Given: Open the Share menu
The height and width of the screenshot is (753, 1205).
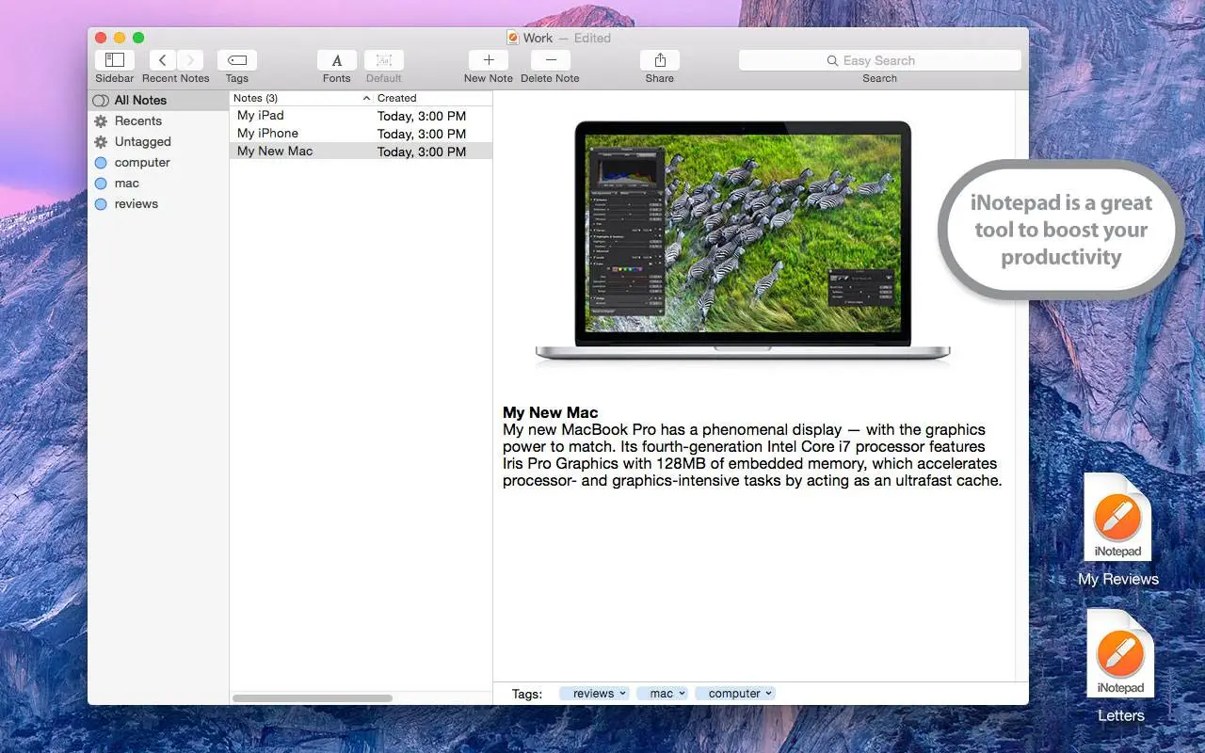Looking at the screenshot, I should (x=660, y=60).
